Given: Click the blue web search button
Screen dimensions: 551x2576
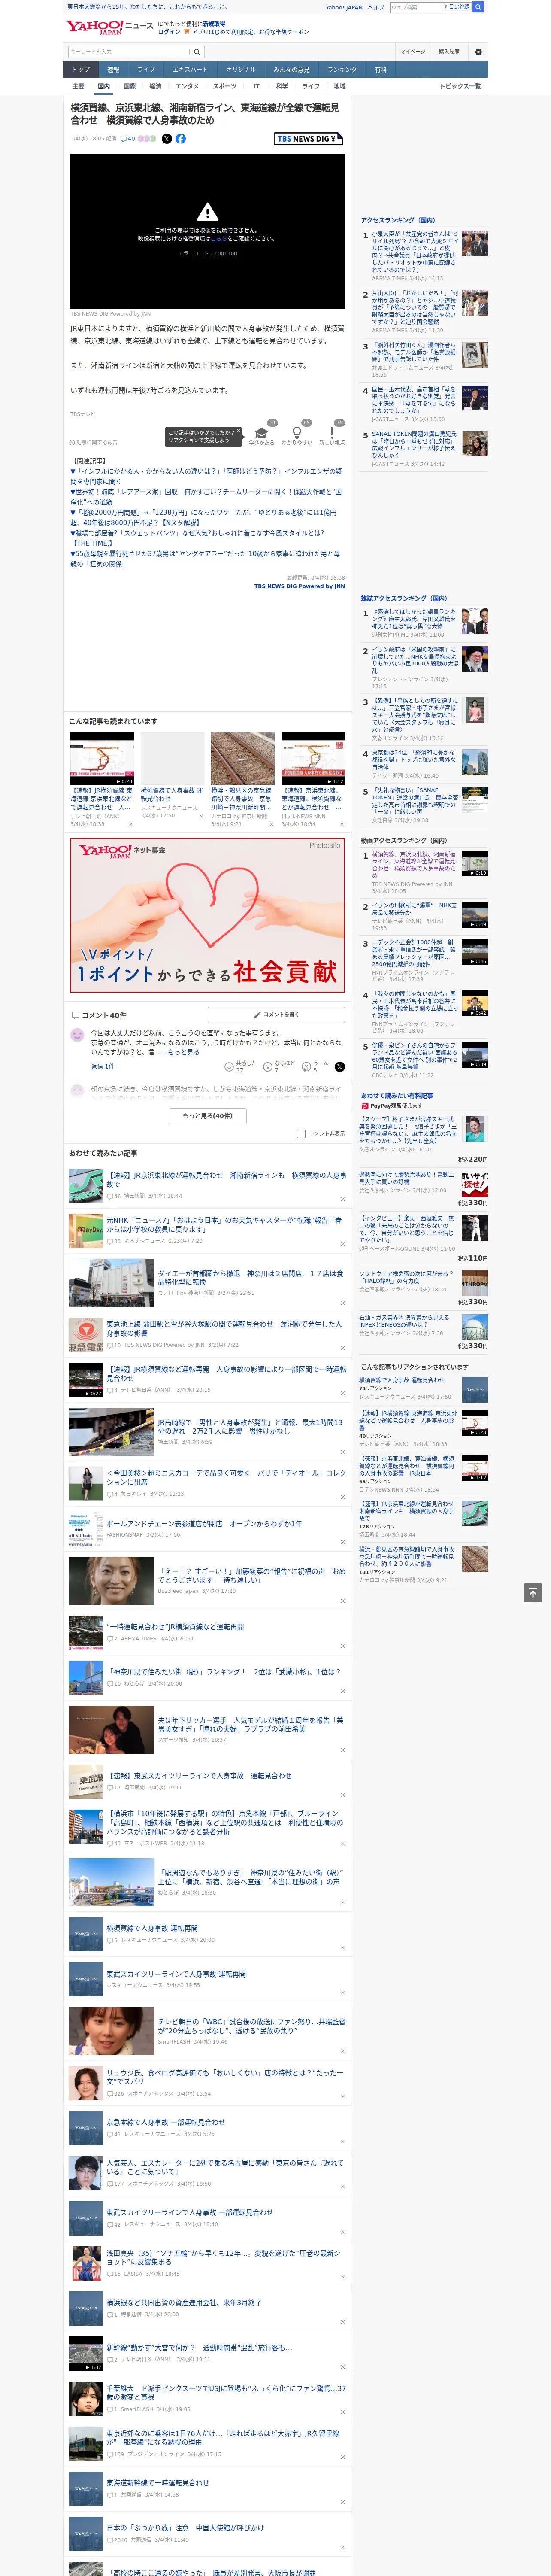Looking at the screenshot, I should click(478, 7).
